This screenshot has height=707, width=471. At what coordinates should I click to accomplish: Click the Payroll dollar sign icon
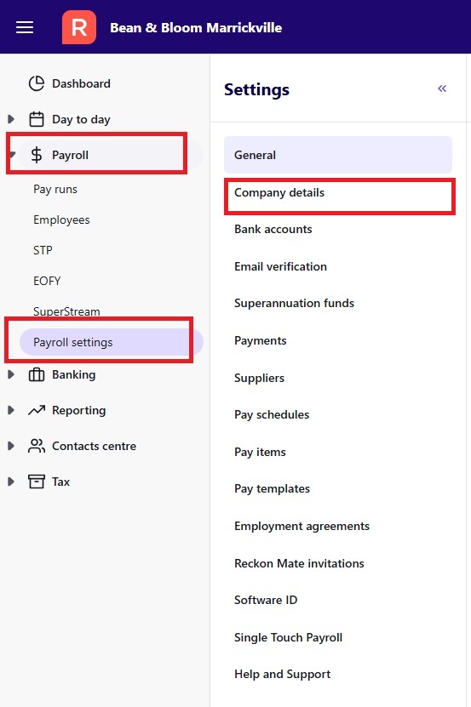coord(37,155)
